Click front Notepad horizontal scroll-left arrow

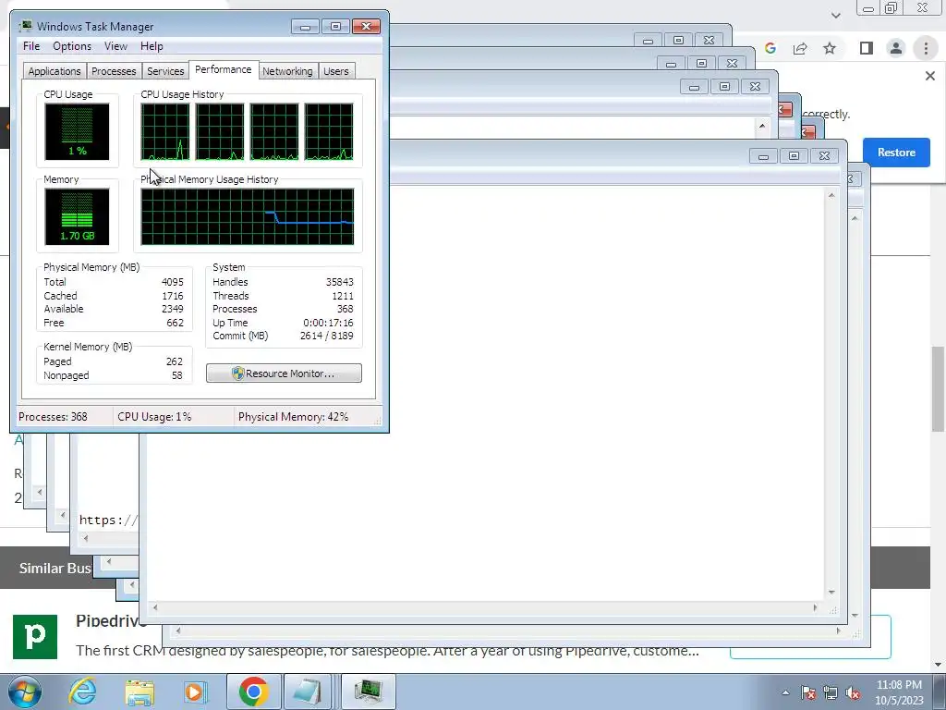coord(155,607)
